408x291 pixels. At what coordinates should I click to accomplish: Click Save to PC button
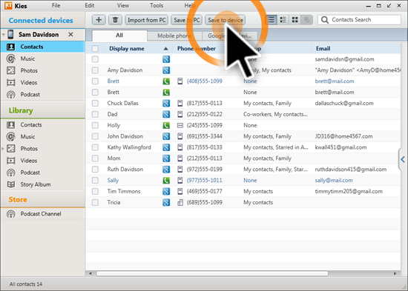(x=186, y=20)
